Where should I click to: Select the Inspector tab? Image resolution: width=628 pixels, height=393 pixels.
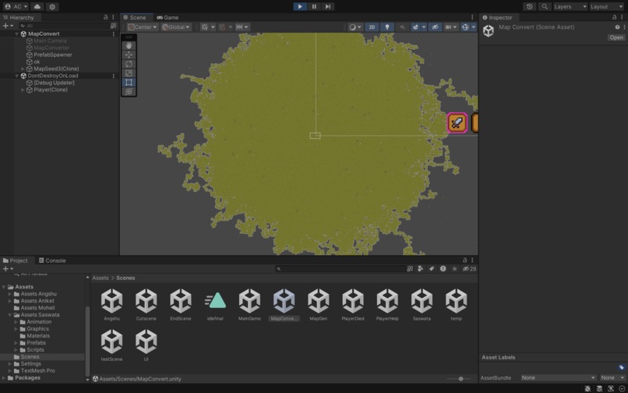[x=497, y=17]
